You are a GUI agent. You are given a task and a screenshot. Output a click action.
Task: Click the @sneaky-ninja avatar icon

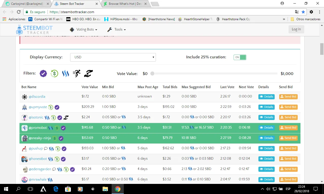point(25,138)
